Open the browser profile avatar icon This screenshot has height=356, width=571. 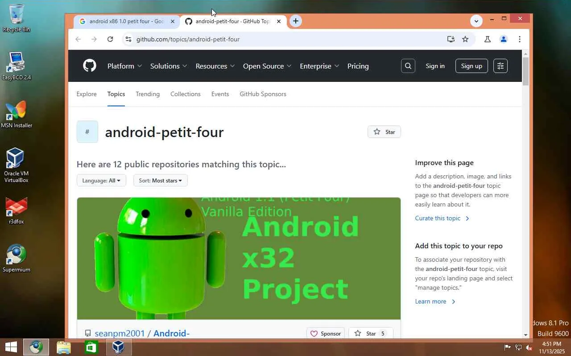pyautogui.click(x=504, y=39)
